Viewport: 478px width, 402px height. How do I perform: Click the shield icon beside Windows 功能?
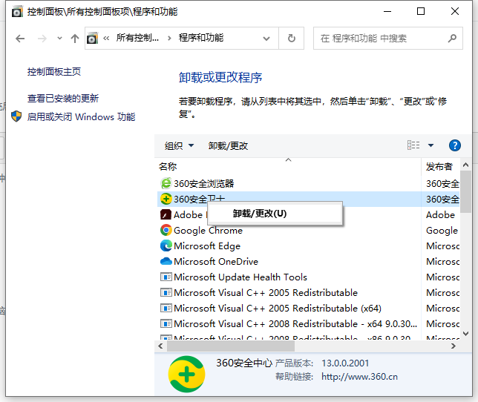pos(16,116)
